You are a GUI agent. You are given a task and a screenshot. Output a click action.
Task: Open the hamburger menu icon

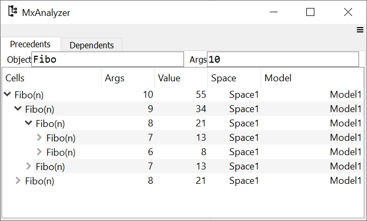click(360, 30)
